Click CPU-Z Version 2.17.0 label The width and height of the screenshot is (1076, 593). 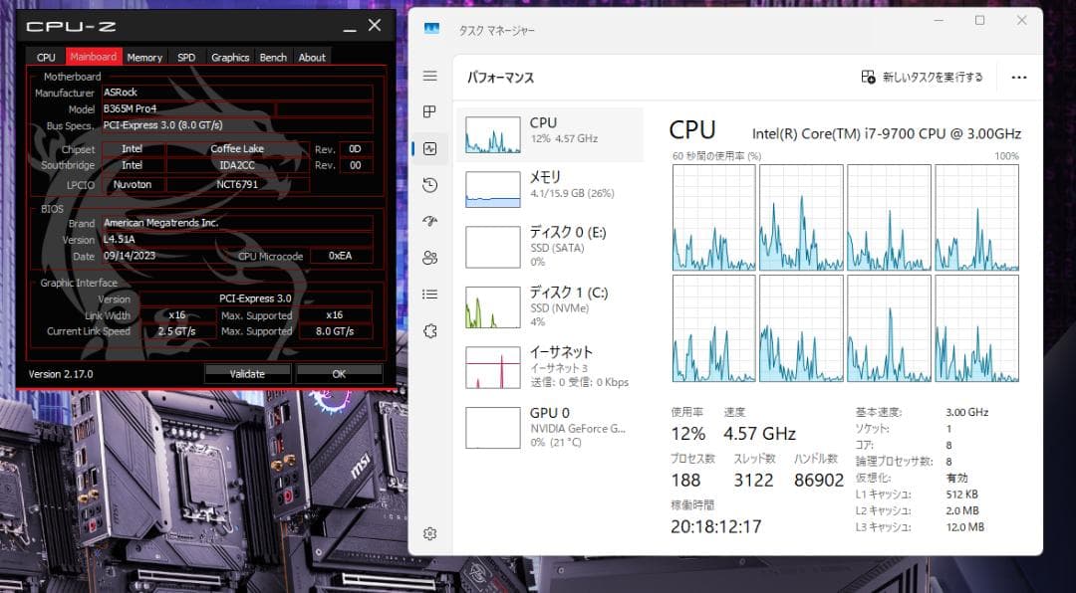click(61, 374)
